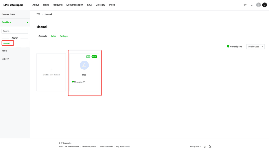Image resolution: width=269 pixels, height=150 pixels.
Task: Open About LINE Developers site link
Action: pyautogui.click(x=69, y=147)
